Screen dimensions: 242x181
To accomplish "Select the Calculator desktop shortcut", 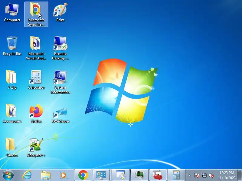I will click(36, 80).
